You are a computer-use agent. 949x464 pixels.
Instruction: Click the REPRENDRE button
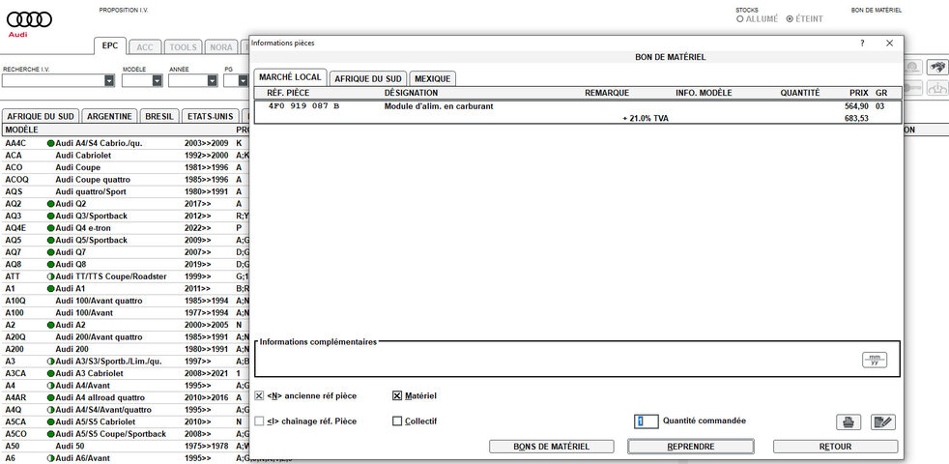(x=691, y=447)
